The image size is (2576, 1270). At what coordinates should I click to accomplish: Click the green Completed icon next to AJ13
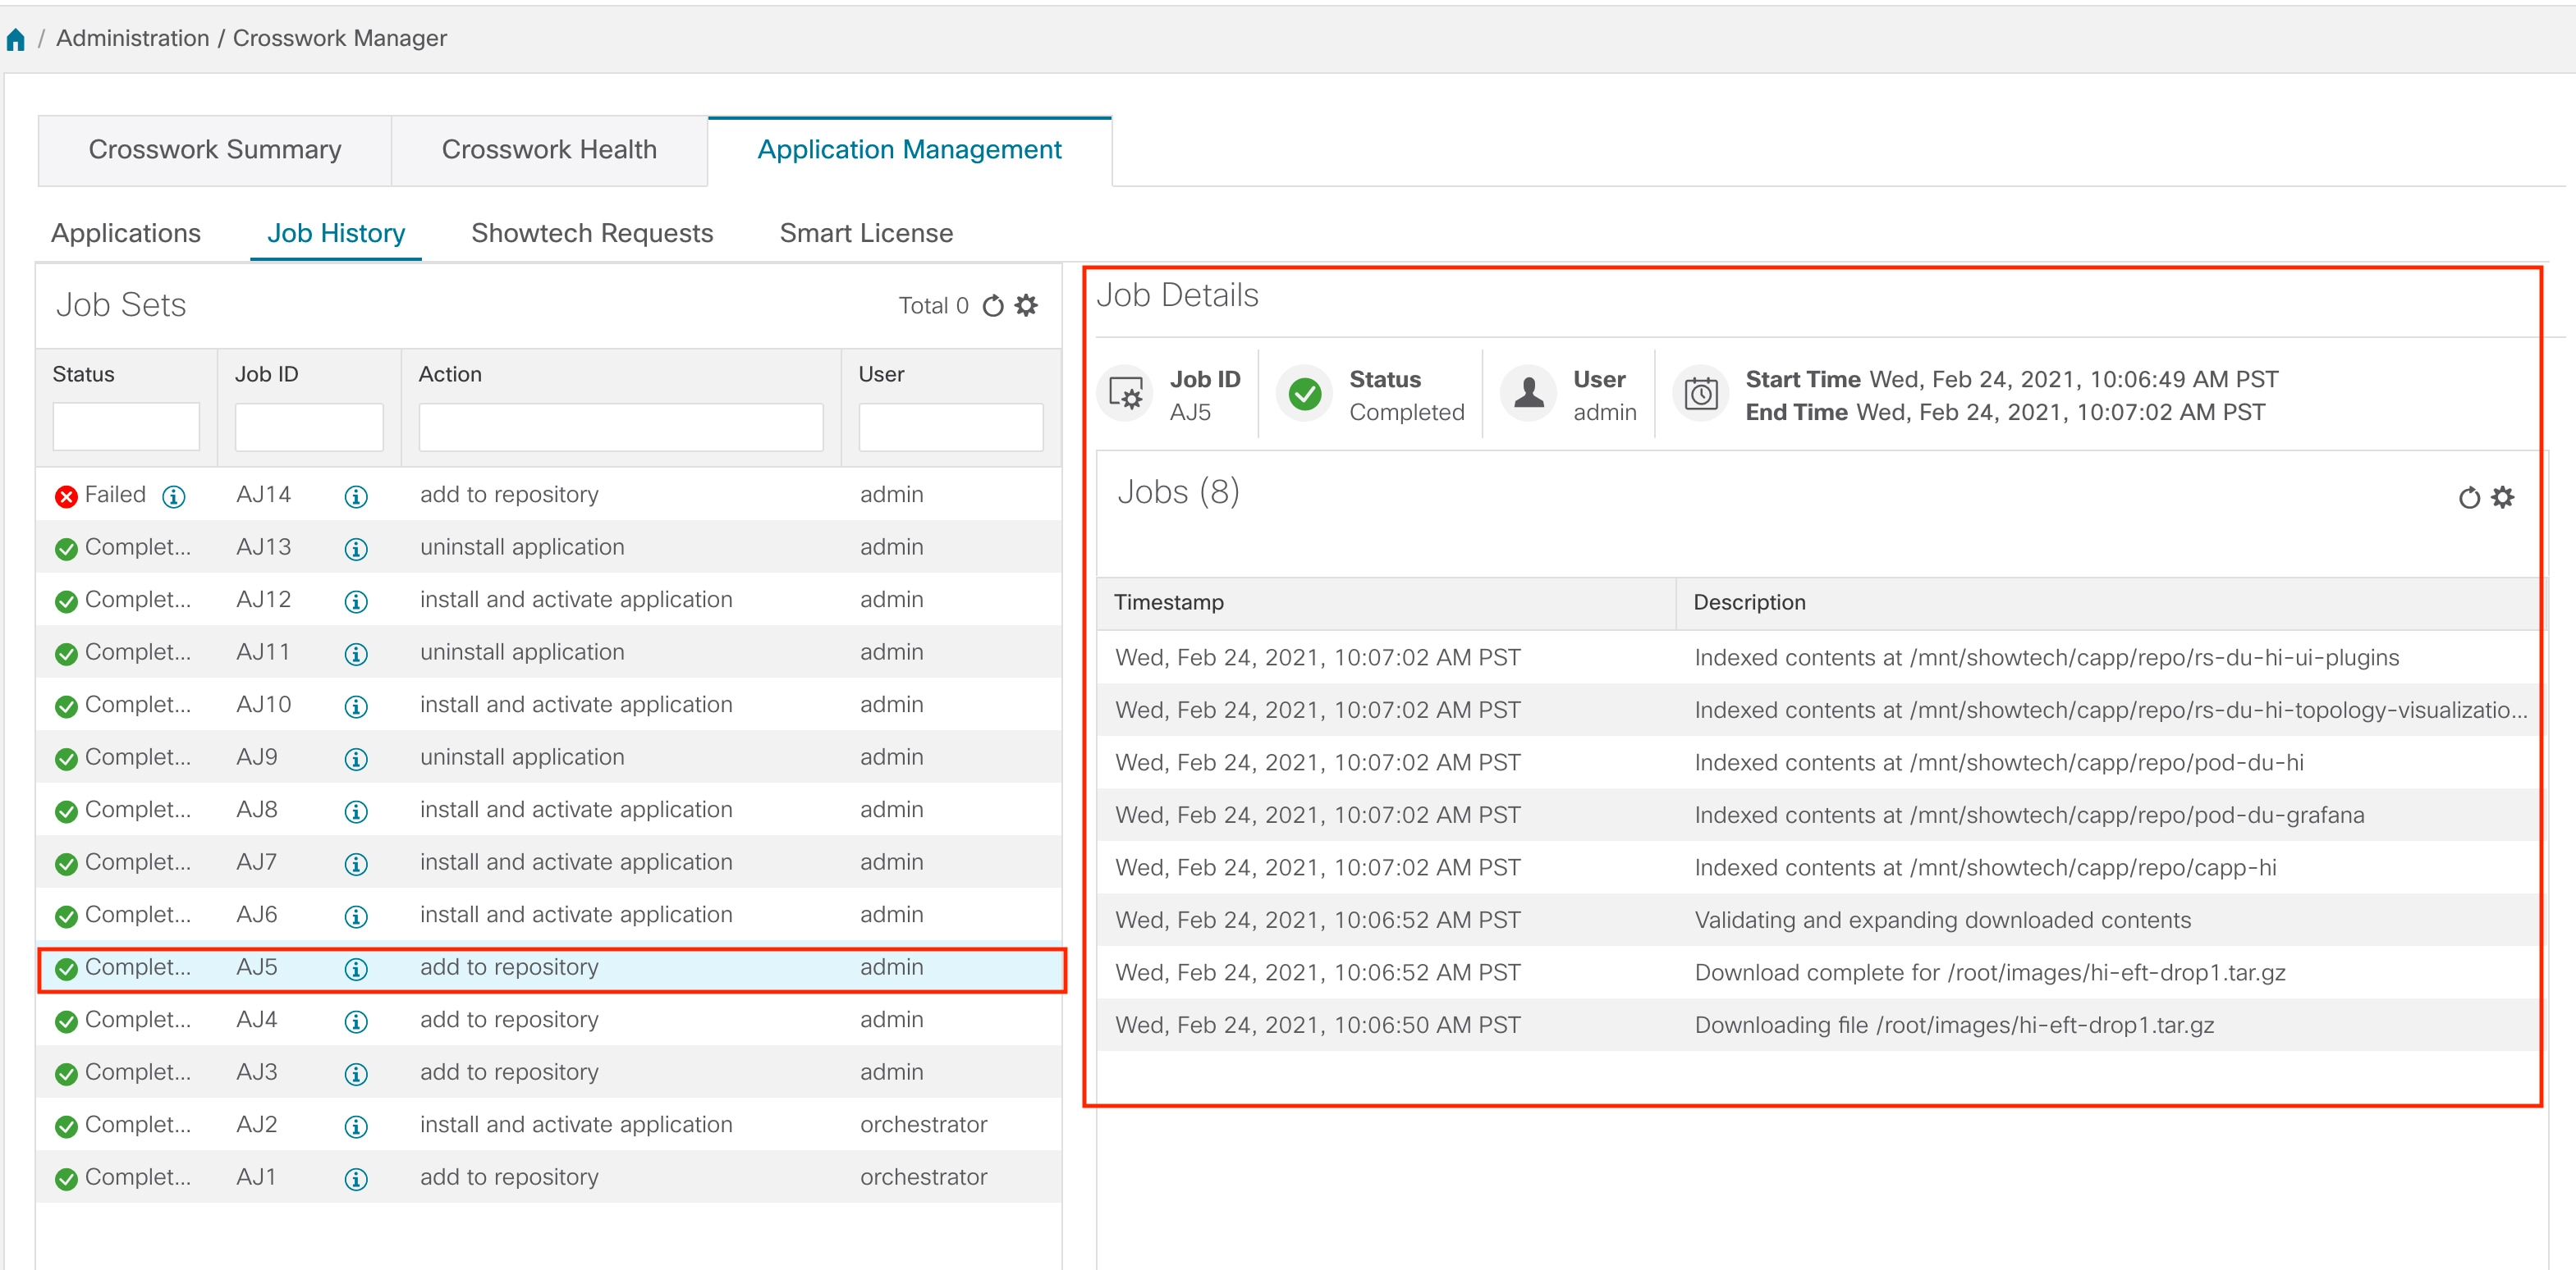pos(66,546)
